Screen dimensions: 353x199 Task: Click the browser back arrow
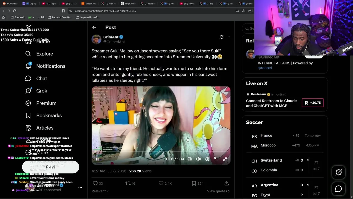[4, 11]
